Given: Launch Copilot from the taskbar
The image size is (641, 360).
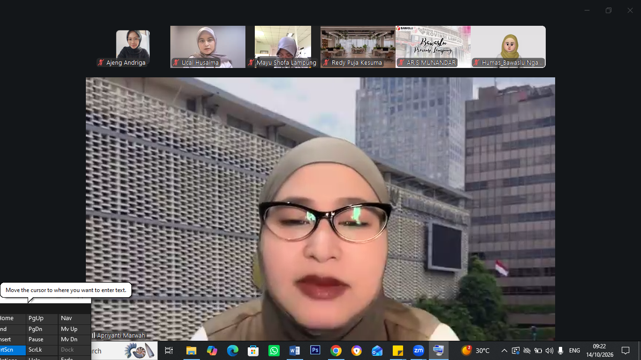Looking at the screenshot, I should point(212,351).
